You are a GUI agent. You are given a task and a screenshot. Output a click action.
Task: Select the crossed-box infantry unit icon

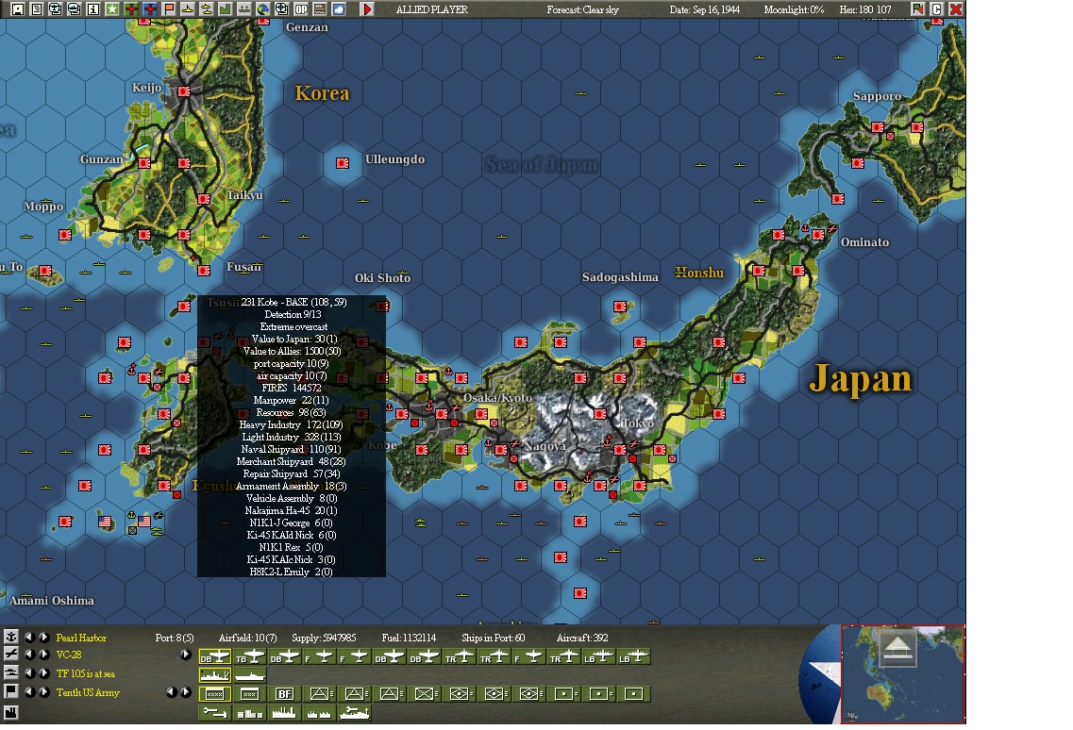pyautogui.click(x=425, y=694)
